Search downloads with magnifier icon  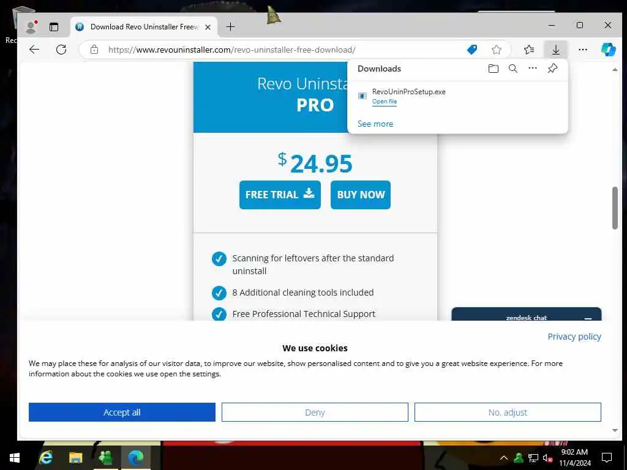(513, 69)
